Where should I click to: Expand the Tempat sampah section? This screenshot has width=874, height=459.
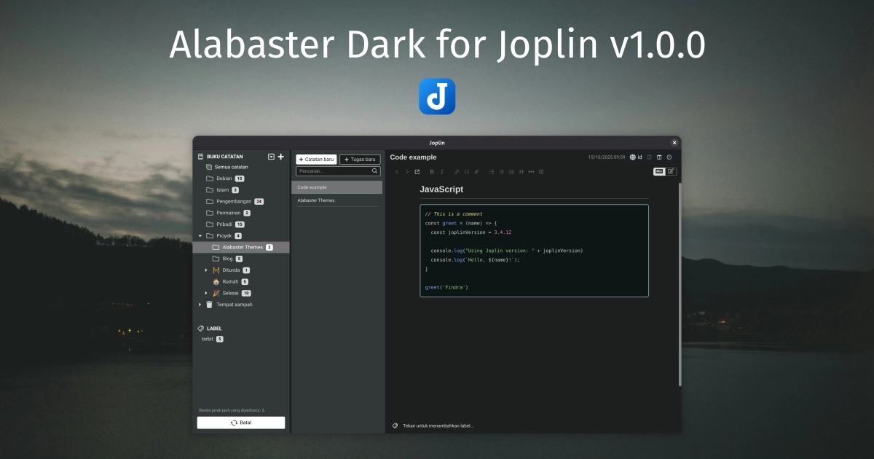coord(200,305)
